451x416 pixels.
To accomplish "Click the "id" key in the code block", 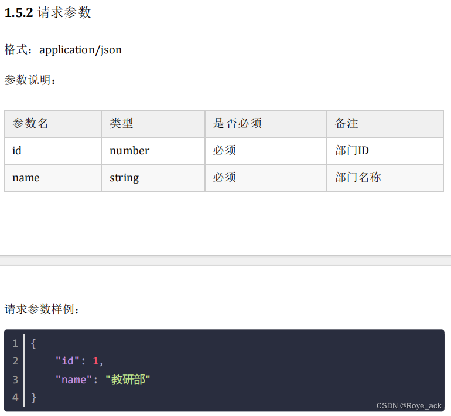I will pyautogui.click(x=67, y=361).
